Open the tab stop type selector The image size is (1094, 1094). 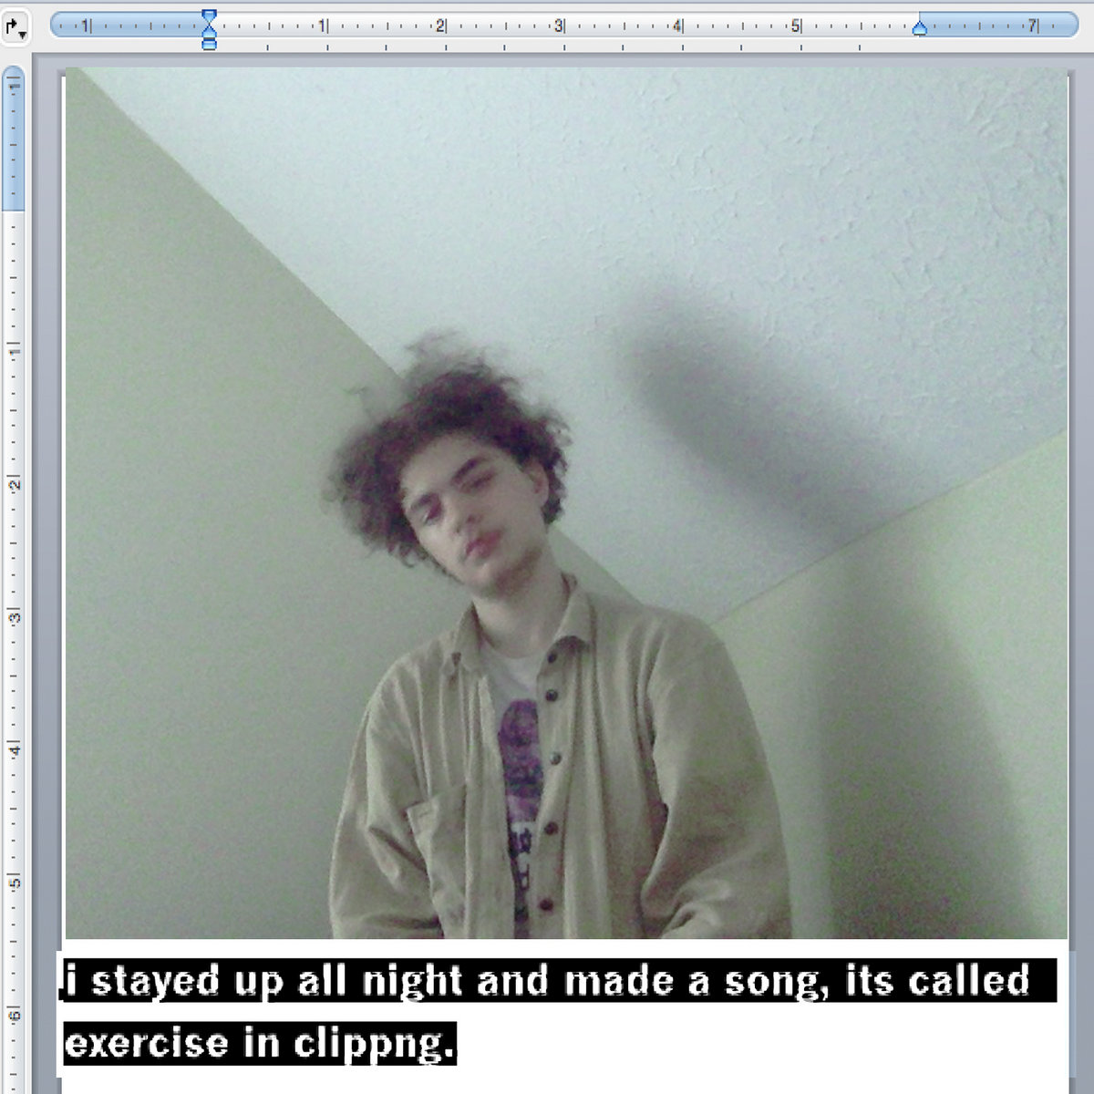click(15, 27)
